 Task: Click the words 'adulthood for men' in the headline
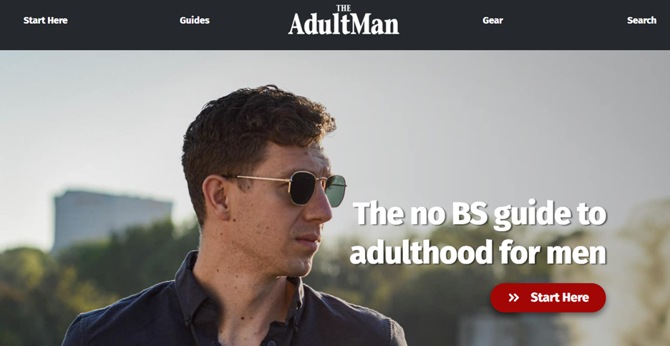pyautogui.click(x=477, y=252)
